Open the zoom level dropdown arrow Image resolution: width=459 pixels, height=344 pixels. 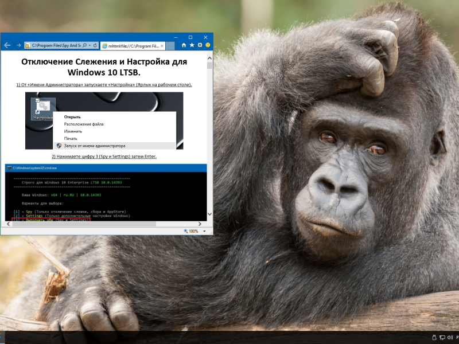[204, 231]
